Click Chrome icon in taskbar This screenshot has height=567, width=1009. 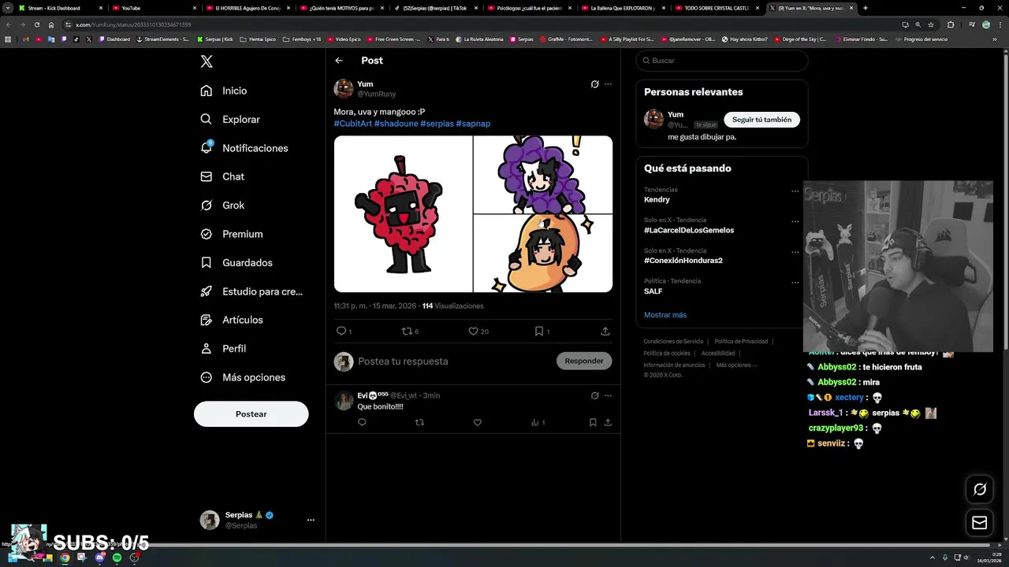(x=65, y=558)
